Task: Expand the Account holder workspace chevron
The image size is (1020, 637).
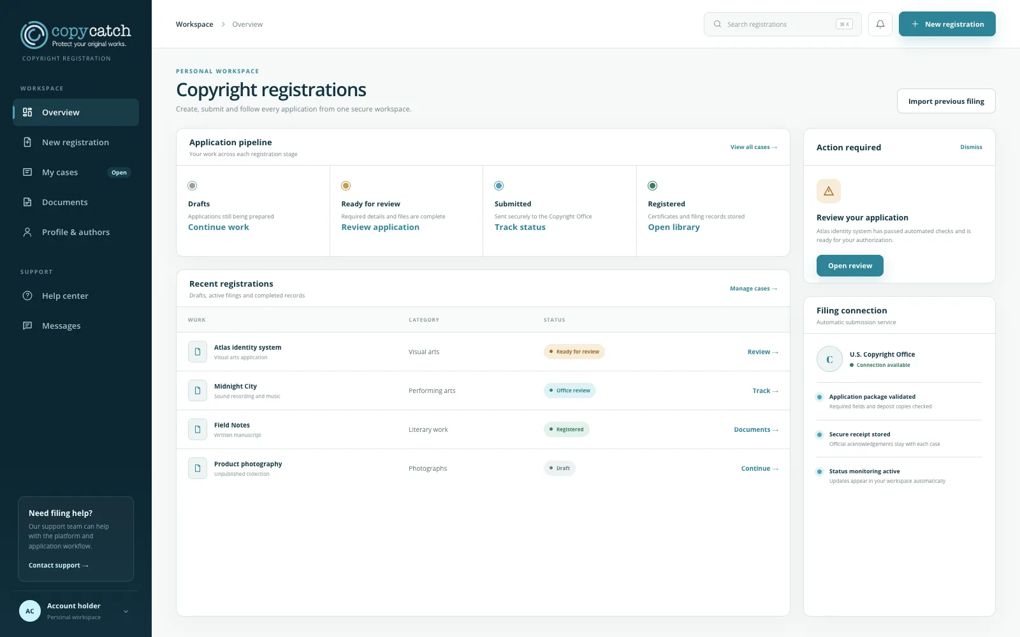Action: 126,612
